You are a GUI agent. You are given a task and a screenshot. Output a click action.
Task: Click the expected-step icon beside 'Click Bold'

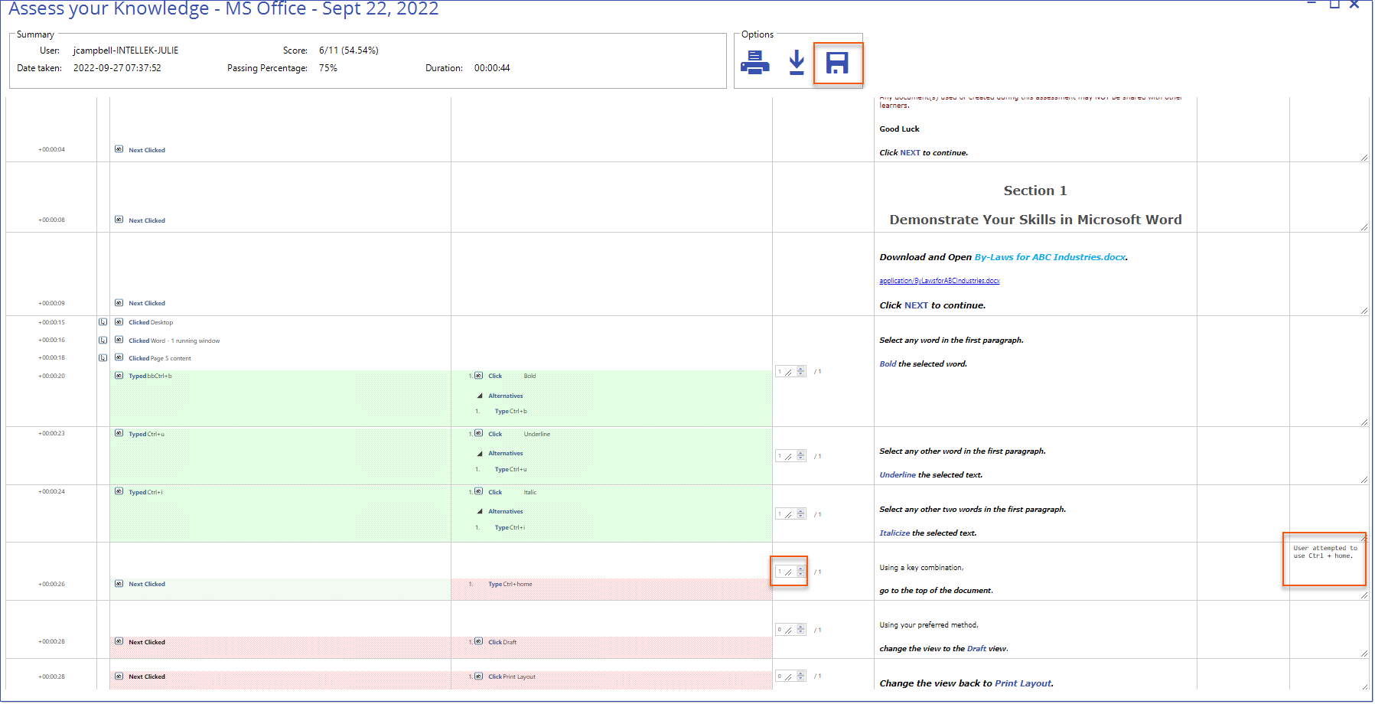coord(478,376)
